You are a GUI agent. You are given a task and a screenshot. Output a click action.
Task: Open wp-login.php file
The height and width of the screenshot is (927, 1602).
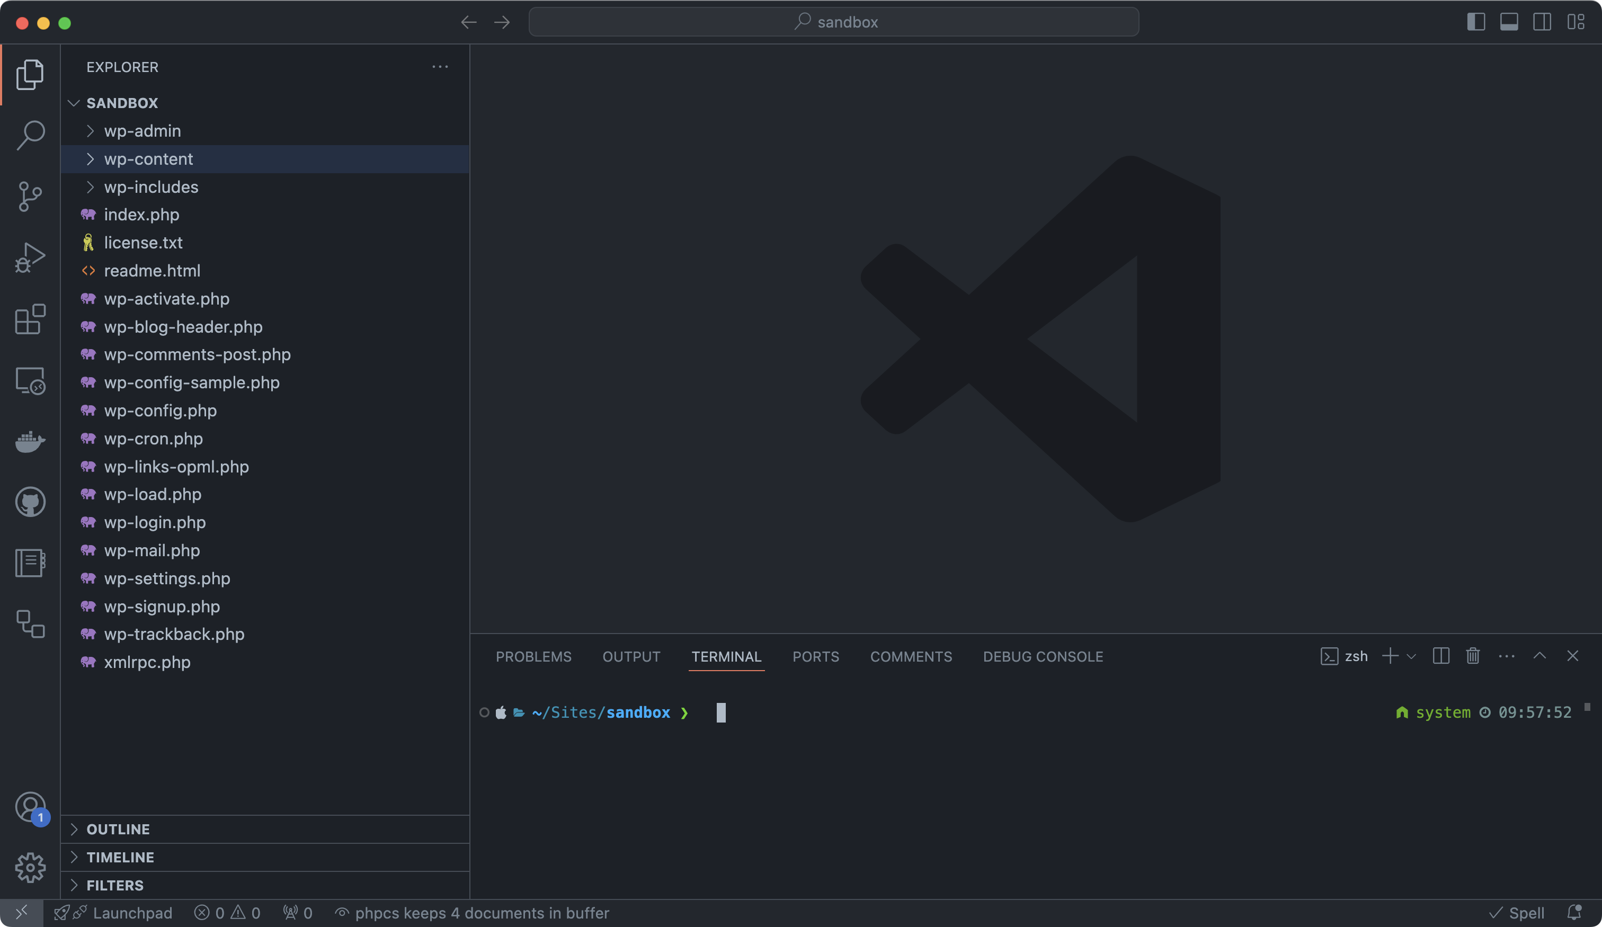click(x=265, y=523)
